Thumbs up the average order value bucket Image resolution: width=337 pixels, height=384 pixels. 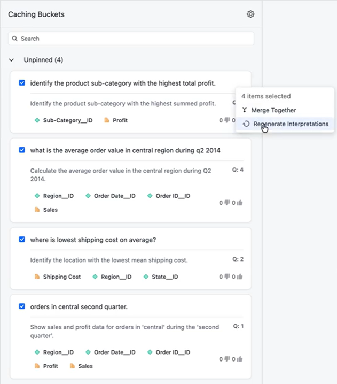pyautogui.click(x=240, y=203)
